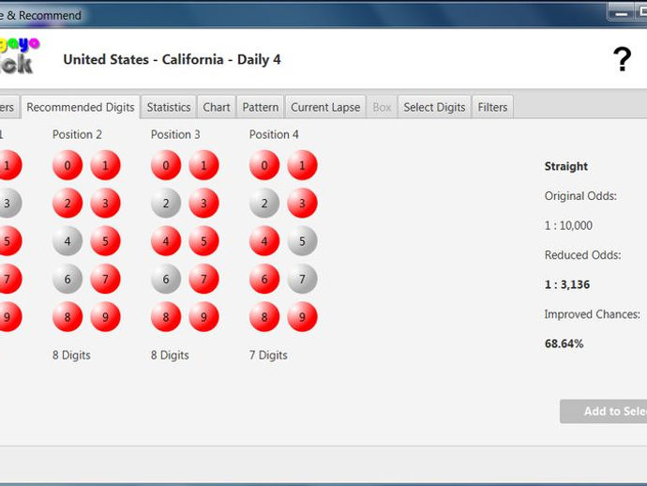647x486 pixels.
Task: Toggle digit 0 ball in Position 3
Action: click(x=166, y=165)
